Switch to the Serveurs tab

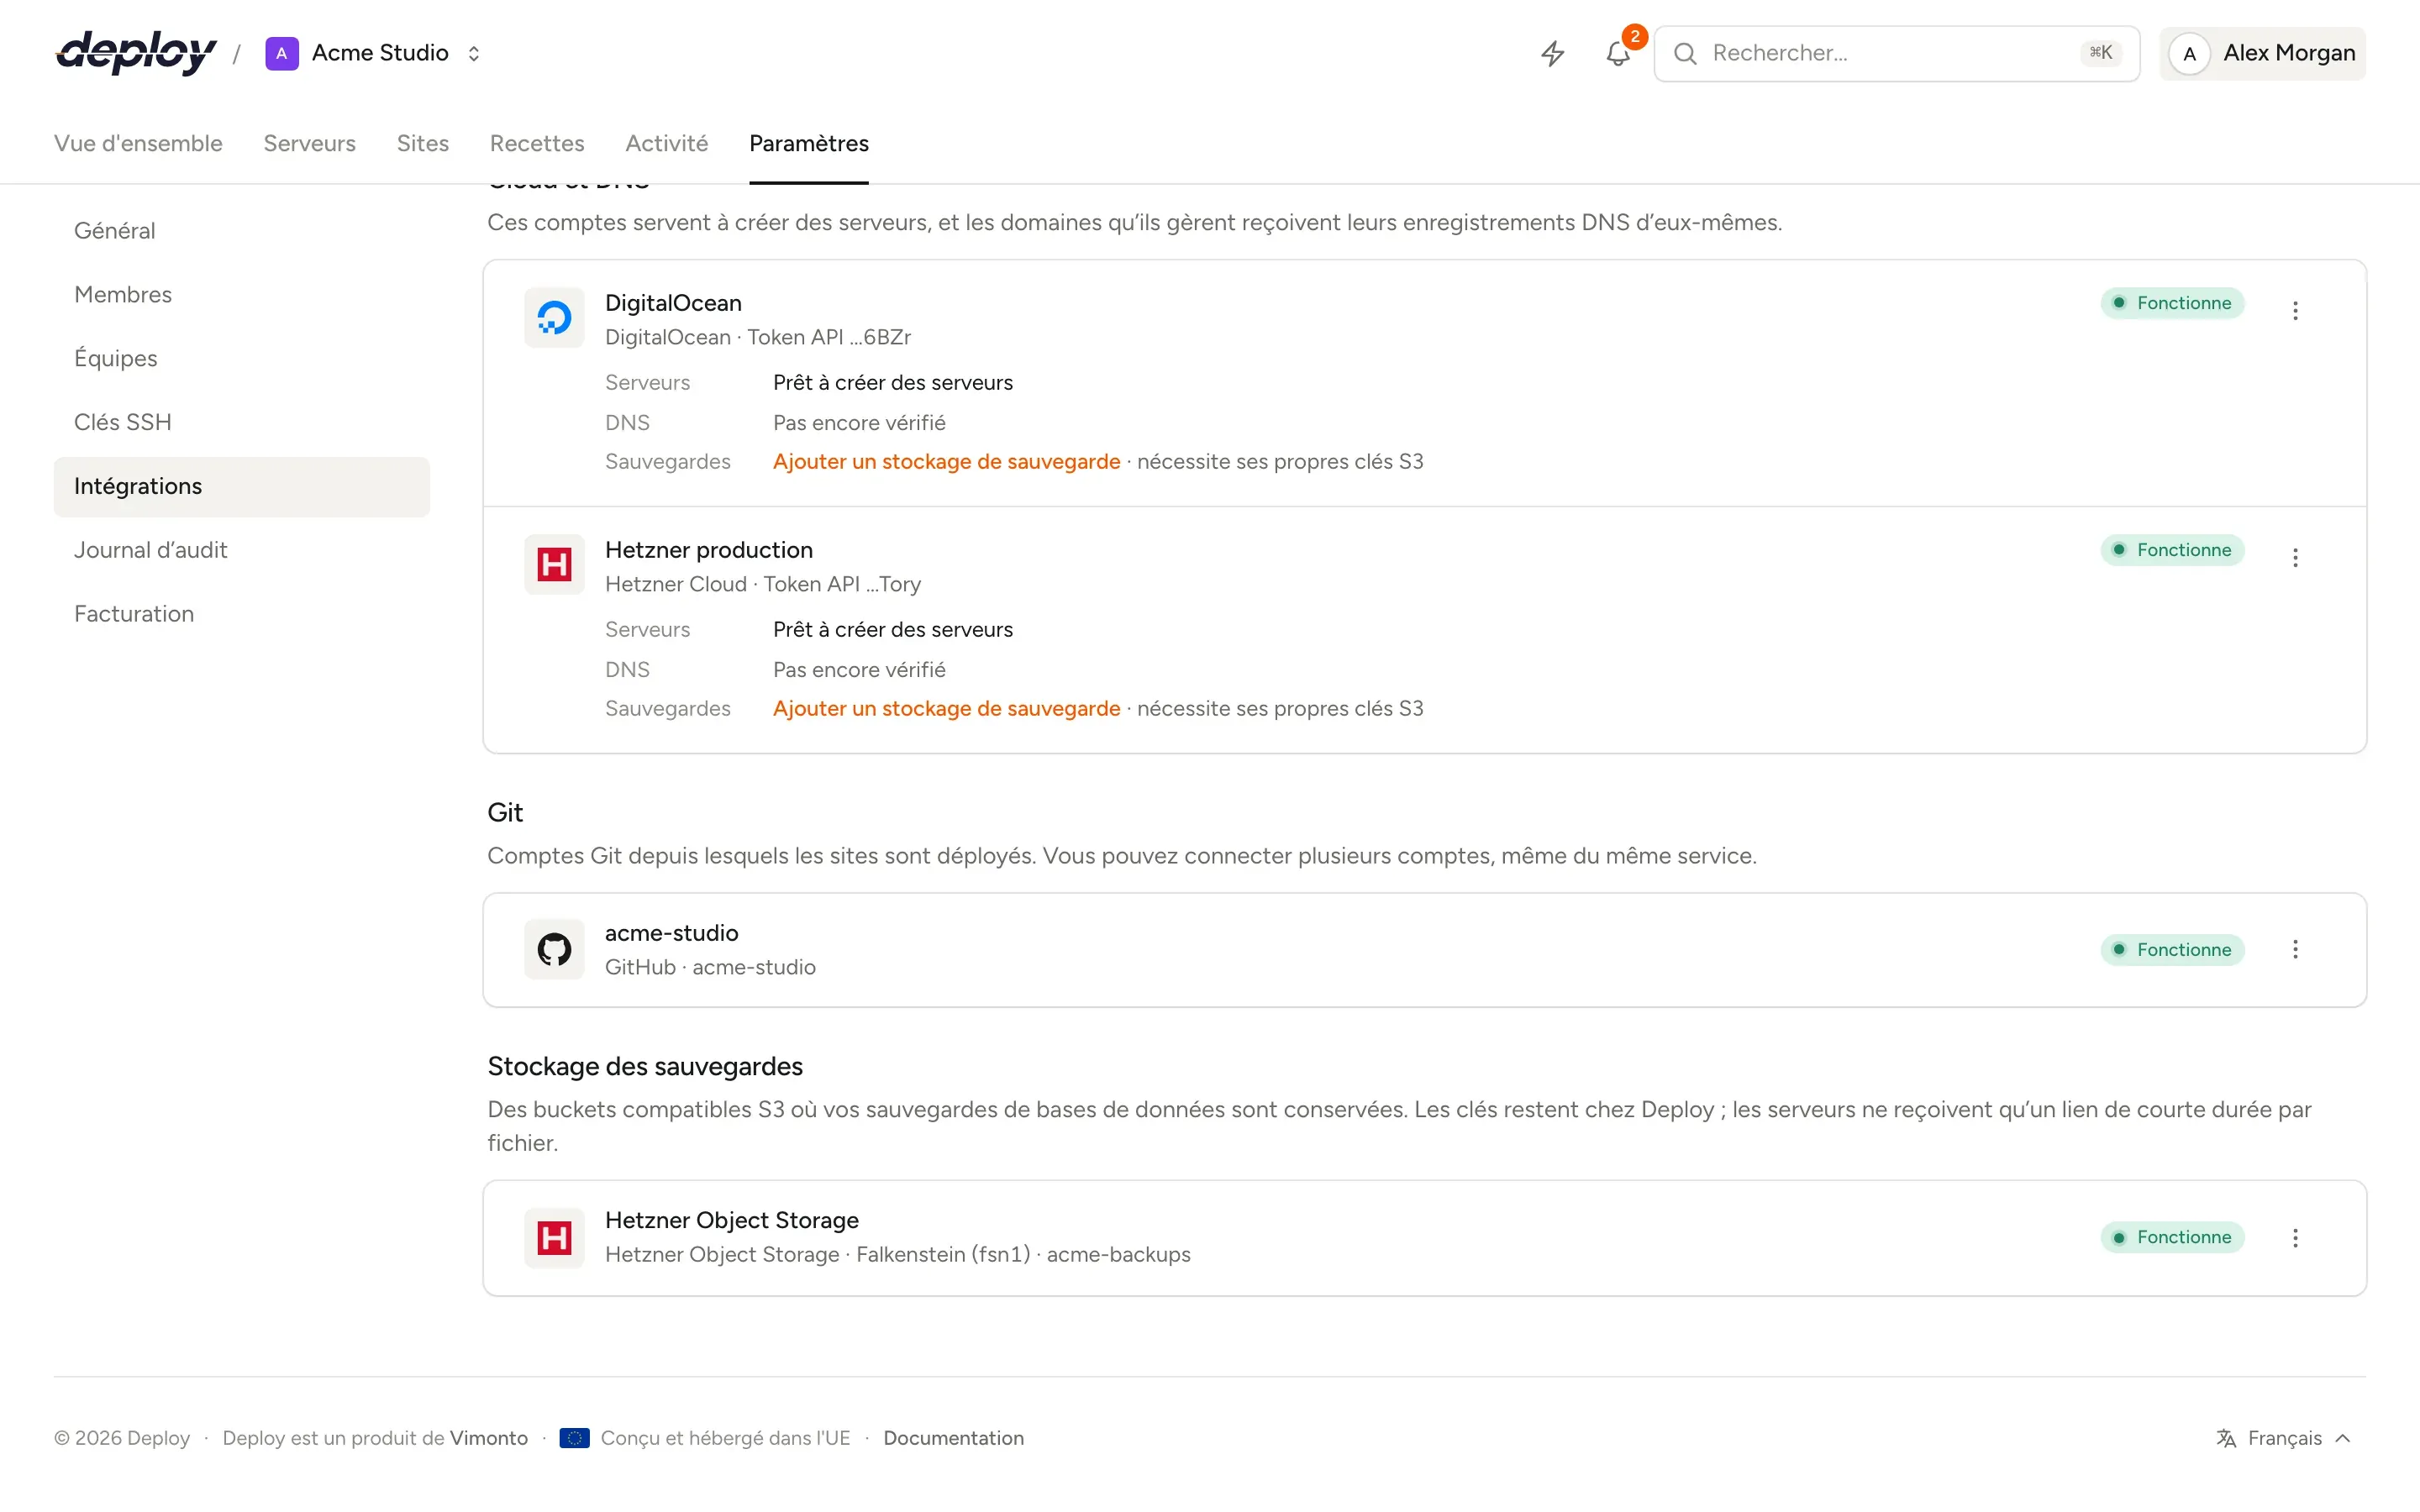[309, 143]
